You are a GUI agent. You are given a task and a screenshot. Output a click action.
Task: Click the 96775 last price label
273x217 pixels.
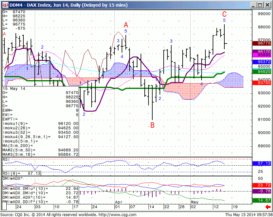(x=262, y=43)
